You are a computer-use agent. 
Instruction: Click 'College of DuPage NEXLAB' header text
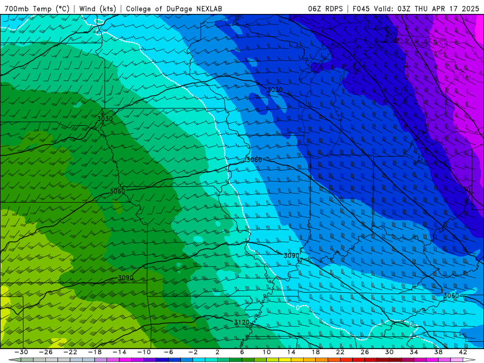(174, 8)
